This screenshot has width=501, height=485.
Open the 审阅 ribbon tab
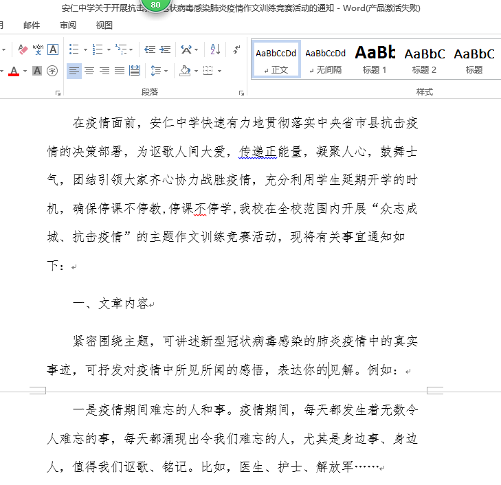(x=68, y=25)
